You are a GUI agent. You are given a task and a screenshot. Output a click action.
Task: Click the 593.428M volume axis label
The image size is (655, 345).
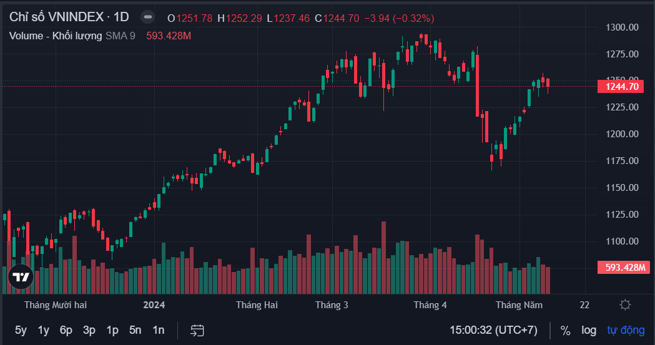(x=624, y=268)
